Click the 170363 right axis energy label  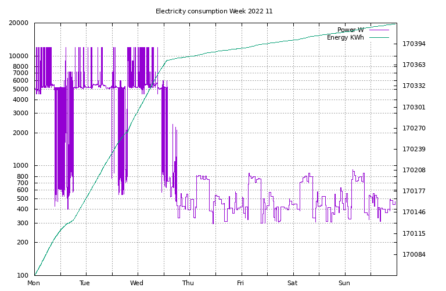click(414, 65)
